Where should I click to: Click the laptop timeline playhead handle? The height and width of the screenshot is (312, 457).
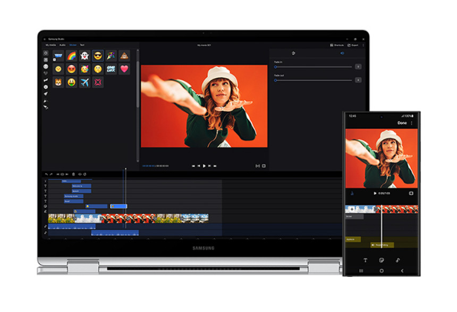[125, 169]
